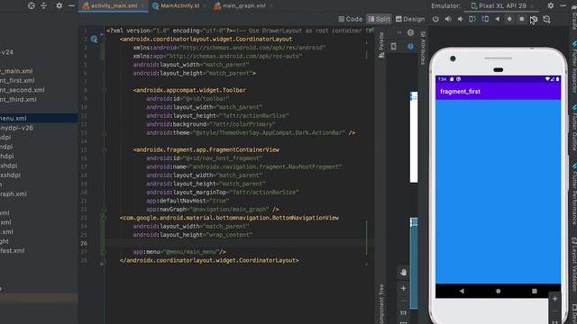This screenshot has width=577, height=324.
Task: Click the emulator toolbar Back triangle icon
Action: pos(497,19)
